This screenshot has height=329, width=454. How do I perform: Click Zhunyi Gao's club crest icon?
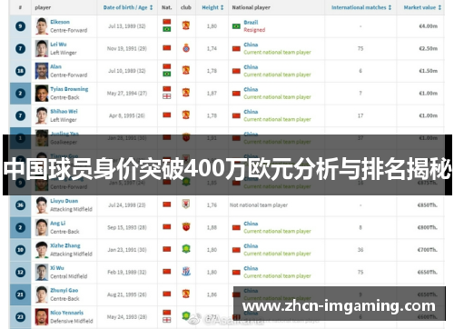pos(186,294)
